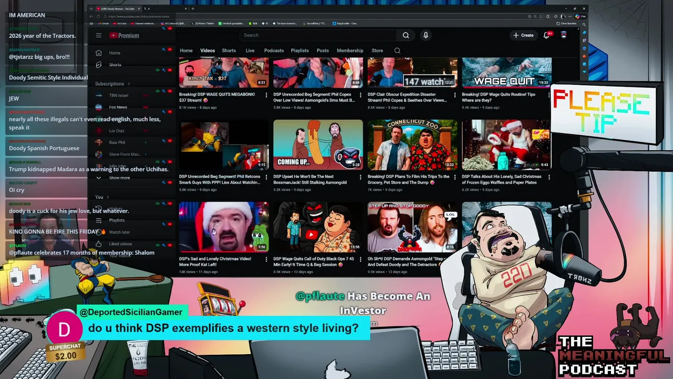Open the browser tab search chevron
The width and height of the screenshot is (673, 379).
(91, 8)
